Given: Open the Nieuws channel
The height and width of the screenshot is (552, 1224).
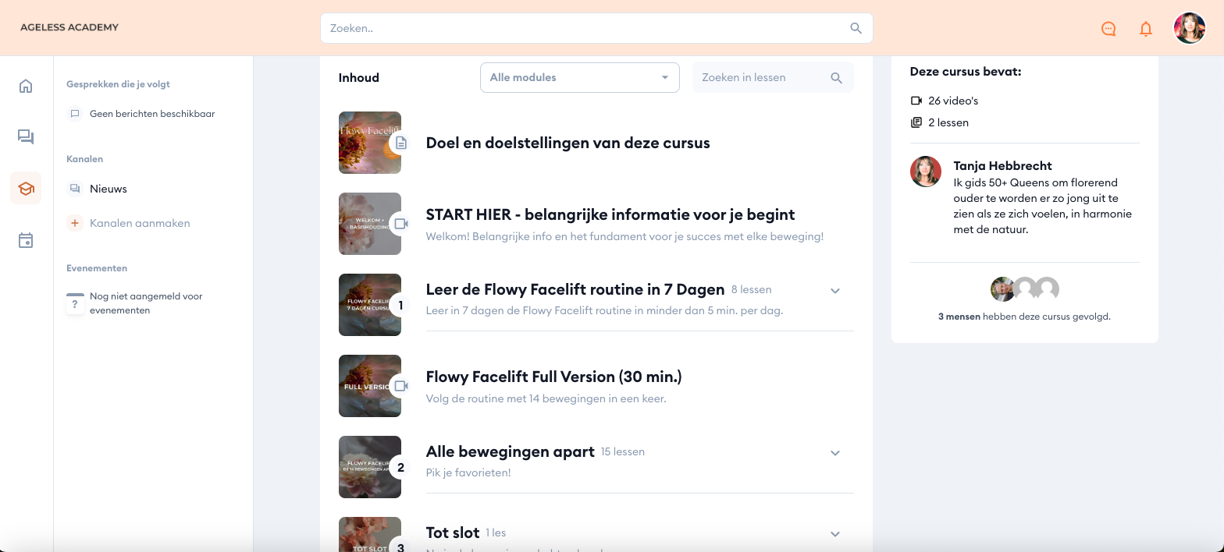Looking at the screenshot, I should pos(108,189).
